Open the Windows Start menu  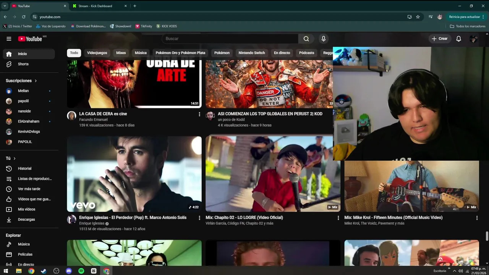6,271
